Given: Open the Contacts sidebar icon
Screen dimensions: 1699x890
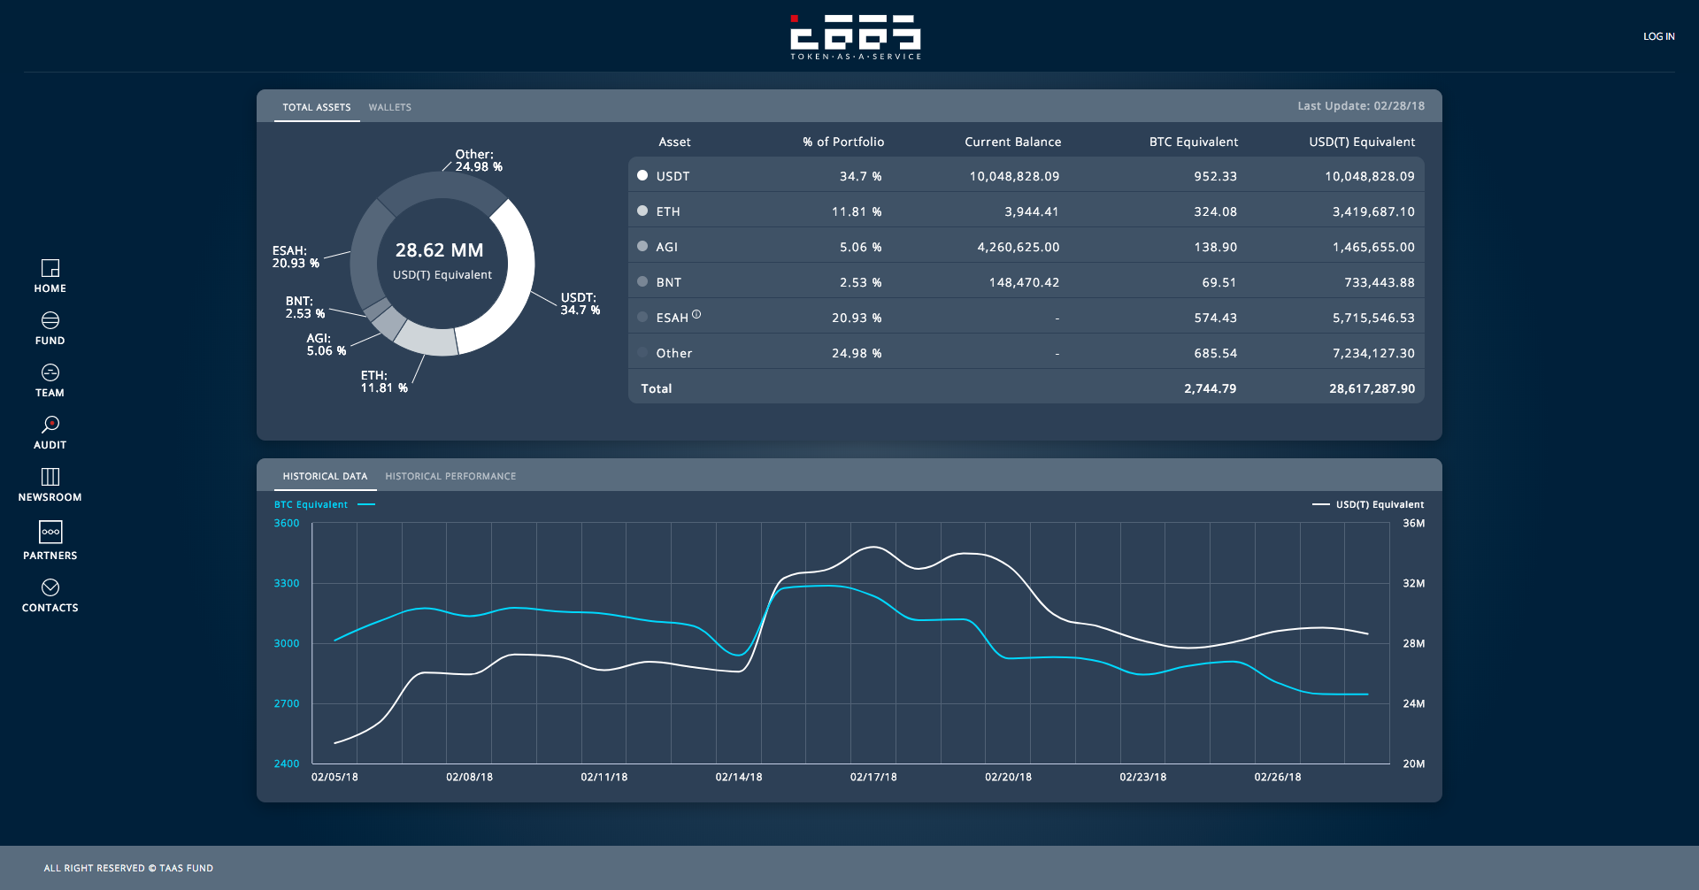Looking at the screenshot, I should point(50,587).
